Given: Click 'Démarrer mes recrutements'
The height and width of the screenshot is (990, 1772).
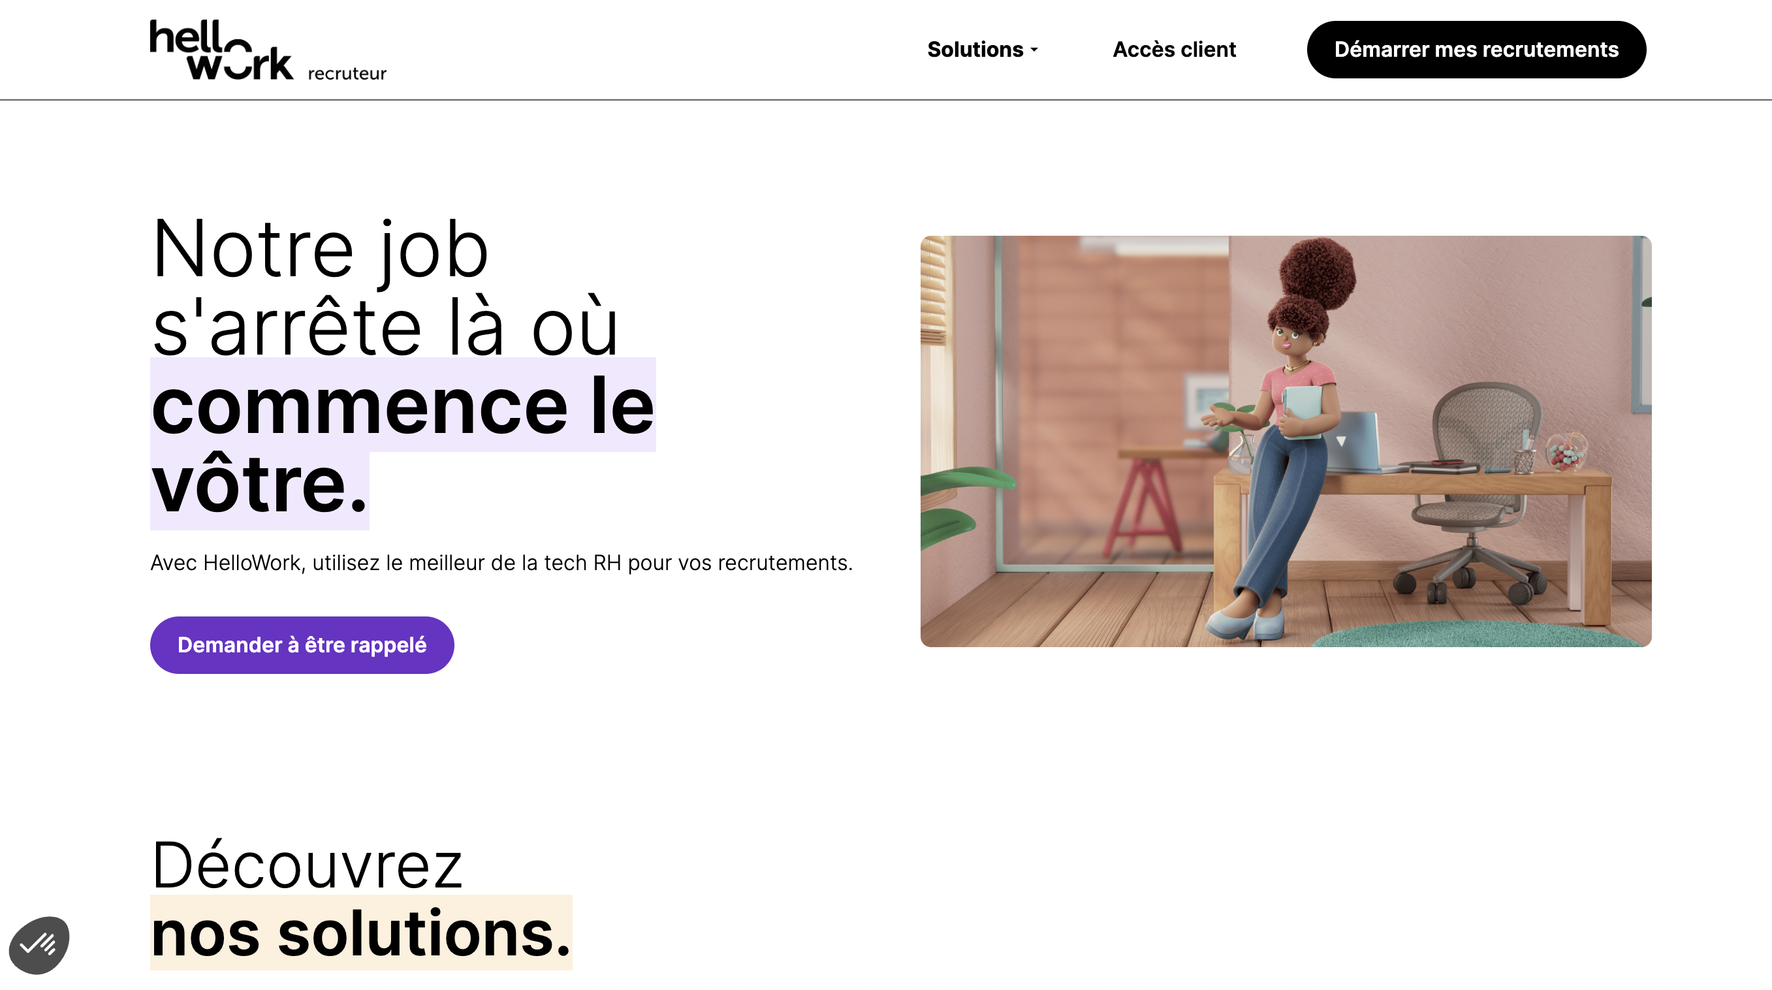Looking at the screenshot, I should point(1476,49).
